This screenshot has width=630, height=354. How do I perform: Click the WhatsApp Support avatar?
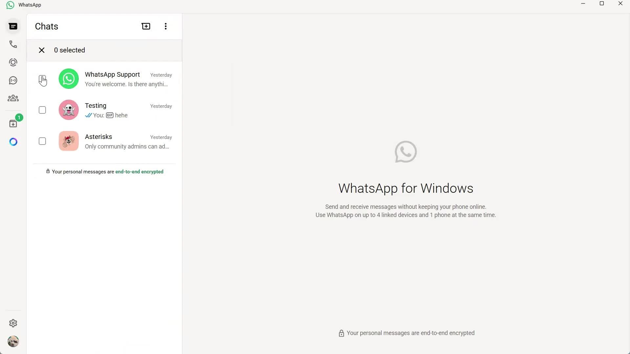click(68, 79)
